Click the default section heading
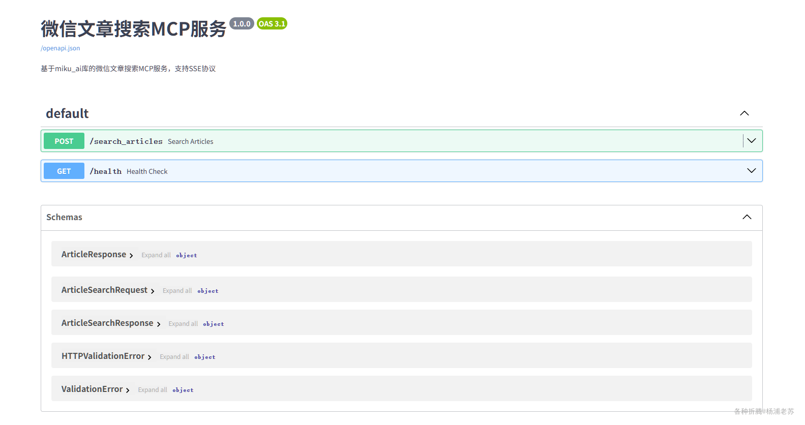 pyautogui.click(x=67, y=113)
